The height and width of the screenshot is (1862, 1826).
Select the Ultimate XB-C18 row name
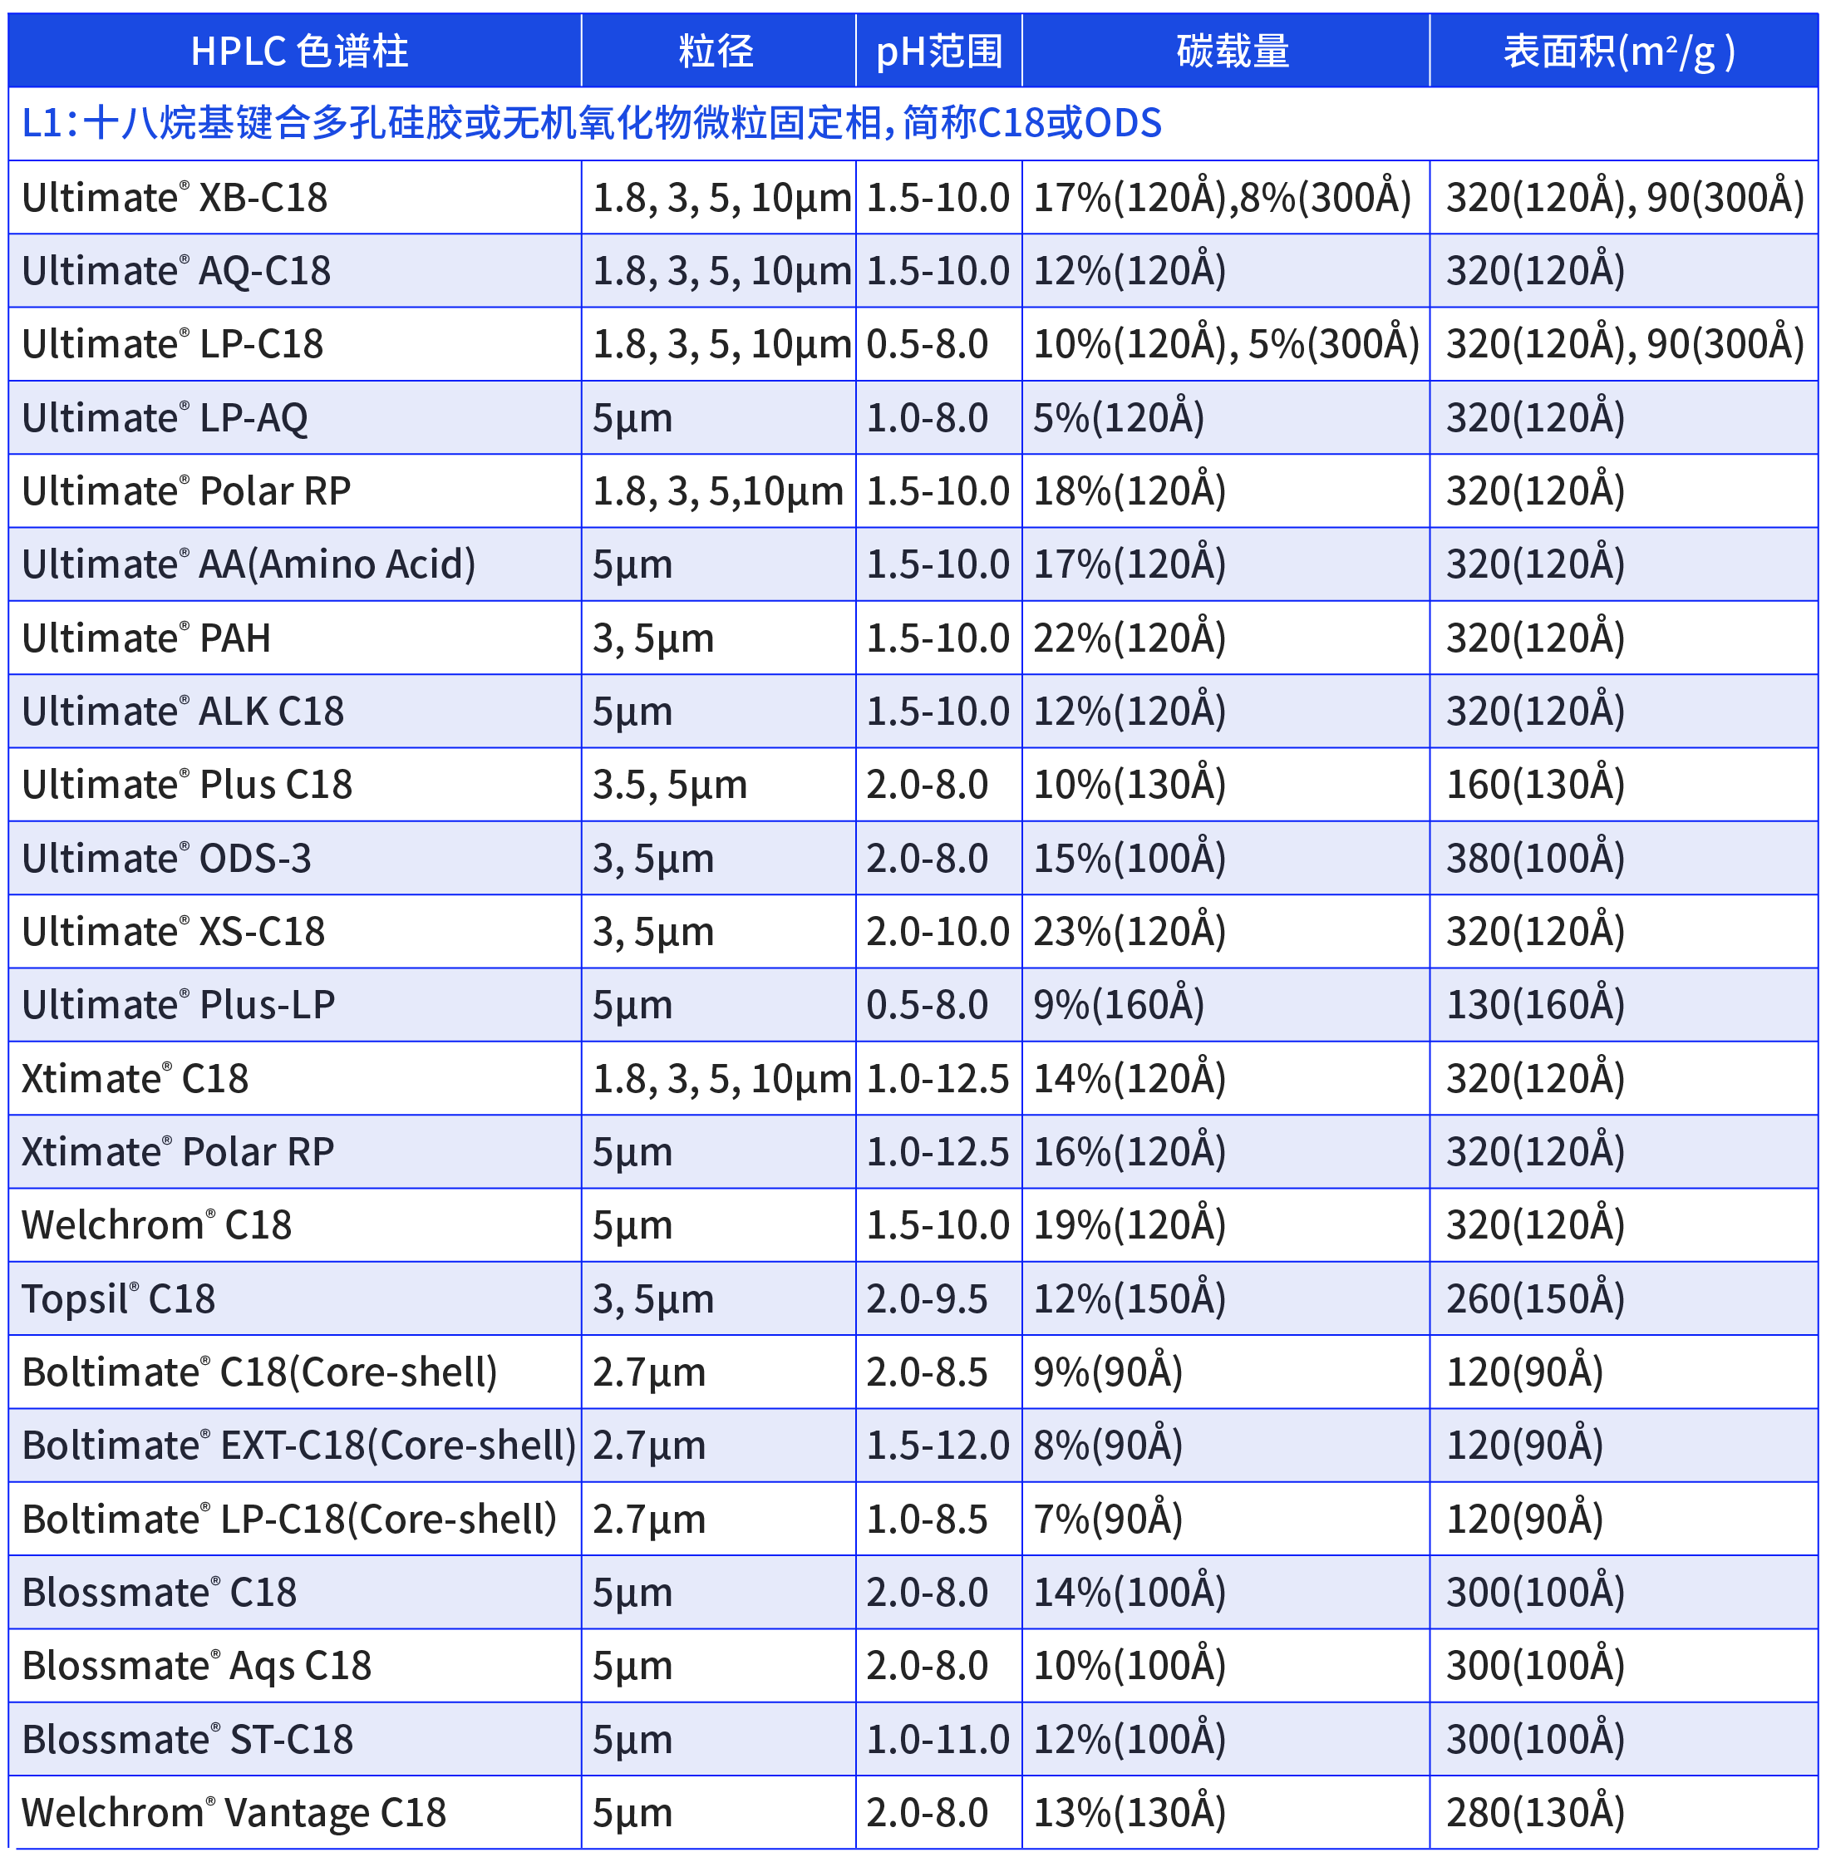click(x=175, y=198)
